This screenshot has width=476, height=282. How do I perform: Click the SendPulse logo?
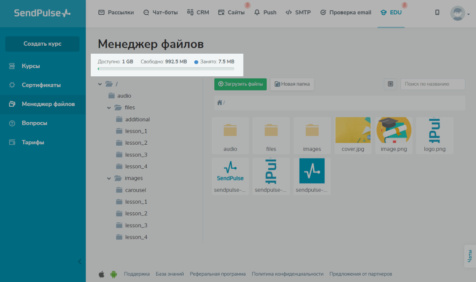42,13
